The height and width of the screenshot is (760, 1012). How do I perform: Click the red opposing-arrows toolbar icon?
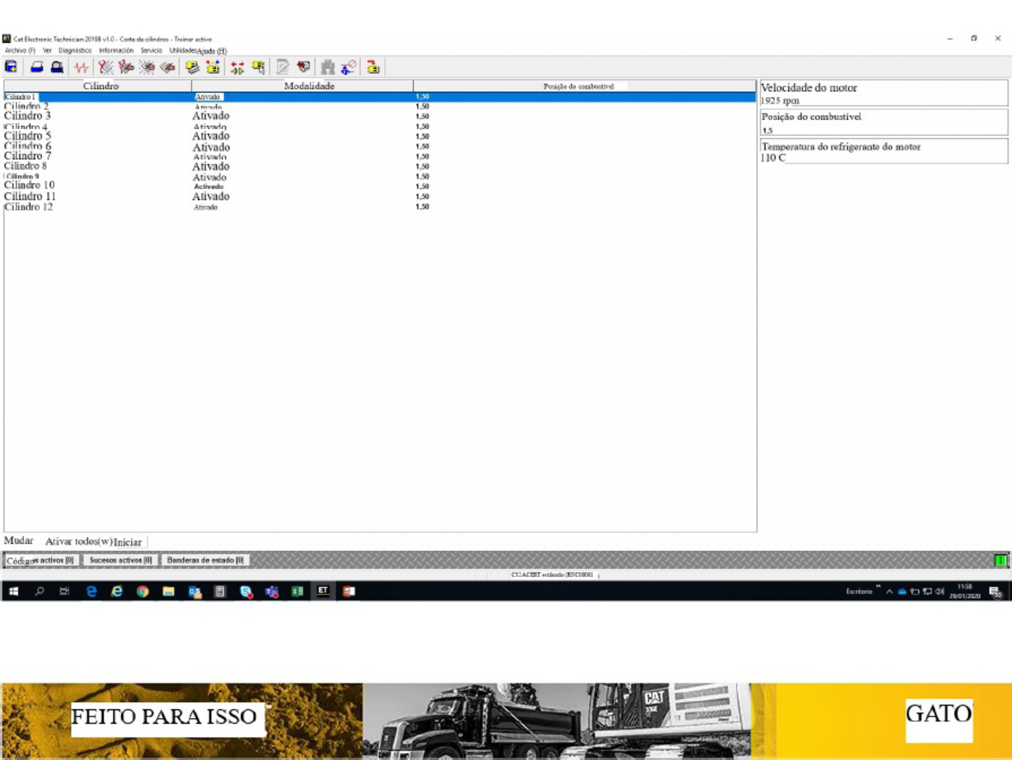(x=237, y=67)
